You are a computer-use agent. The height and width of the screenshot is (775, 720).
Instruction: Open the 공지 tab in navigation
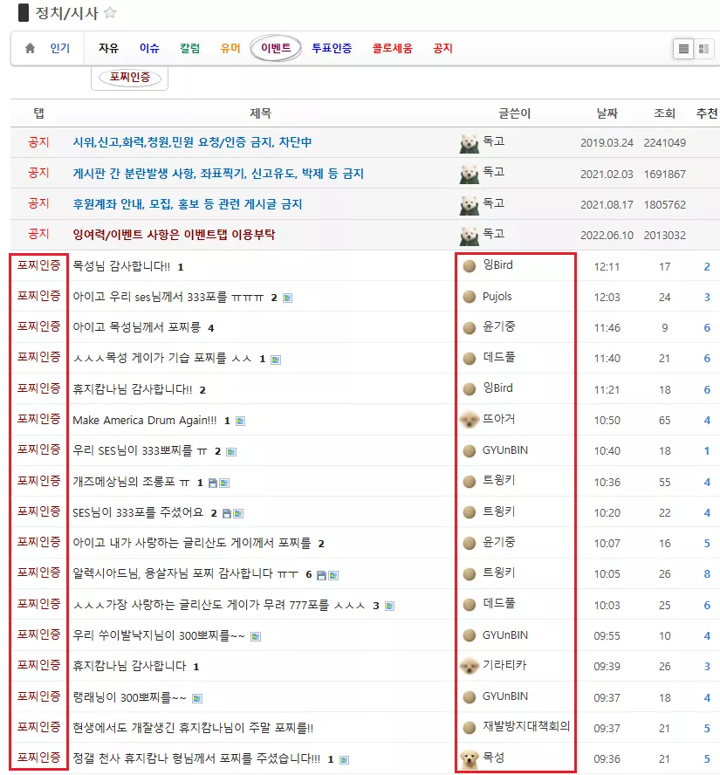point(442,49)
